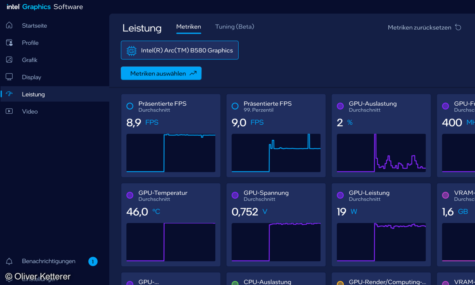Click the 1,6 GB VRAM value

455,212
